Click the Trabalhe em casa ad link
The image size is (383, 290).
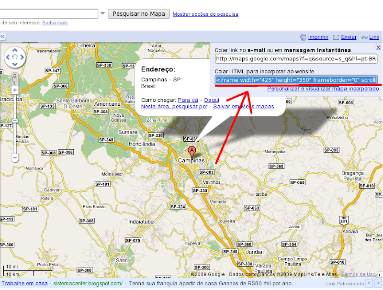pyautogui.click(x=24, y=283)
